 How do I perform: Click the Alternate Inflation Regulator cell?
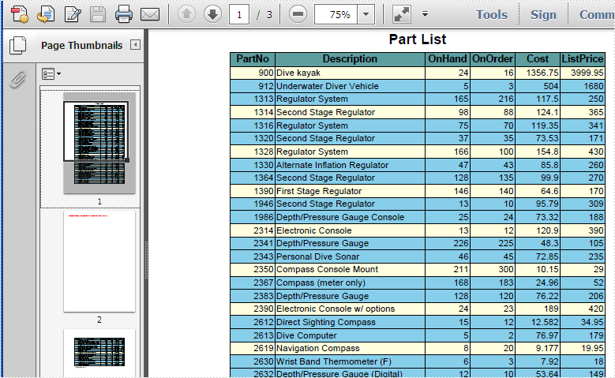[350, 165]
